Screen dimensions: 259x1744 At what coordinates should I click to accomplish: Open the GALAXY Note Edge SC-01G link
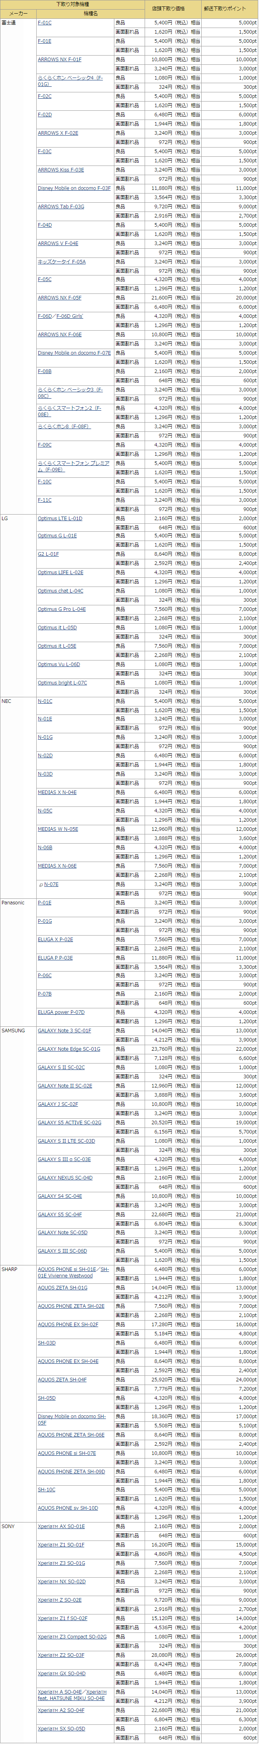coord(69,1050)
